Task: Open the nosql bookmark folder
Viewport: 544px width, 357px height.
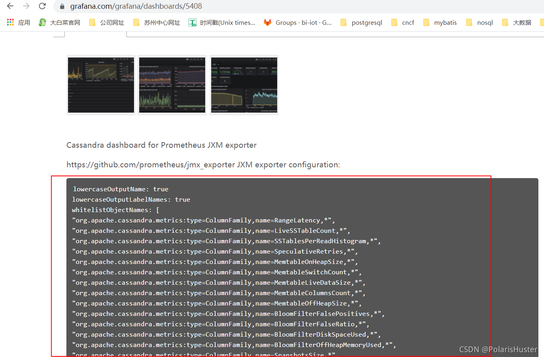Action: coord(479,23)
